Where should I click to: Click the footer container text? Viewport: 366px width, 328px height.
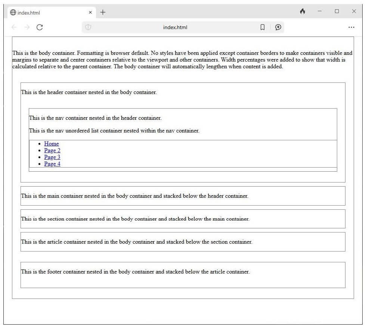pos(135,272)
